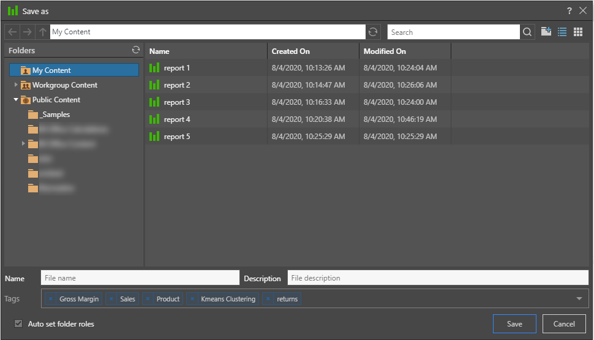Click the up one level arrow
The image size is (594, 340).
[x=42, y=32]
